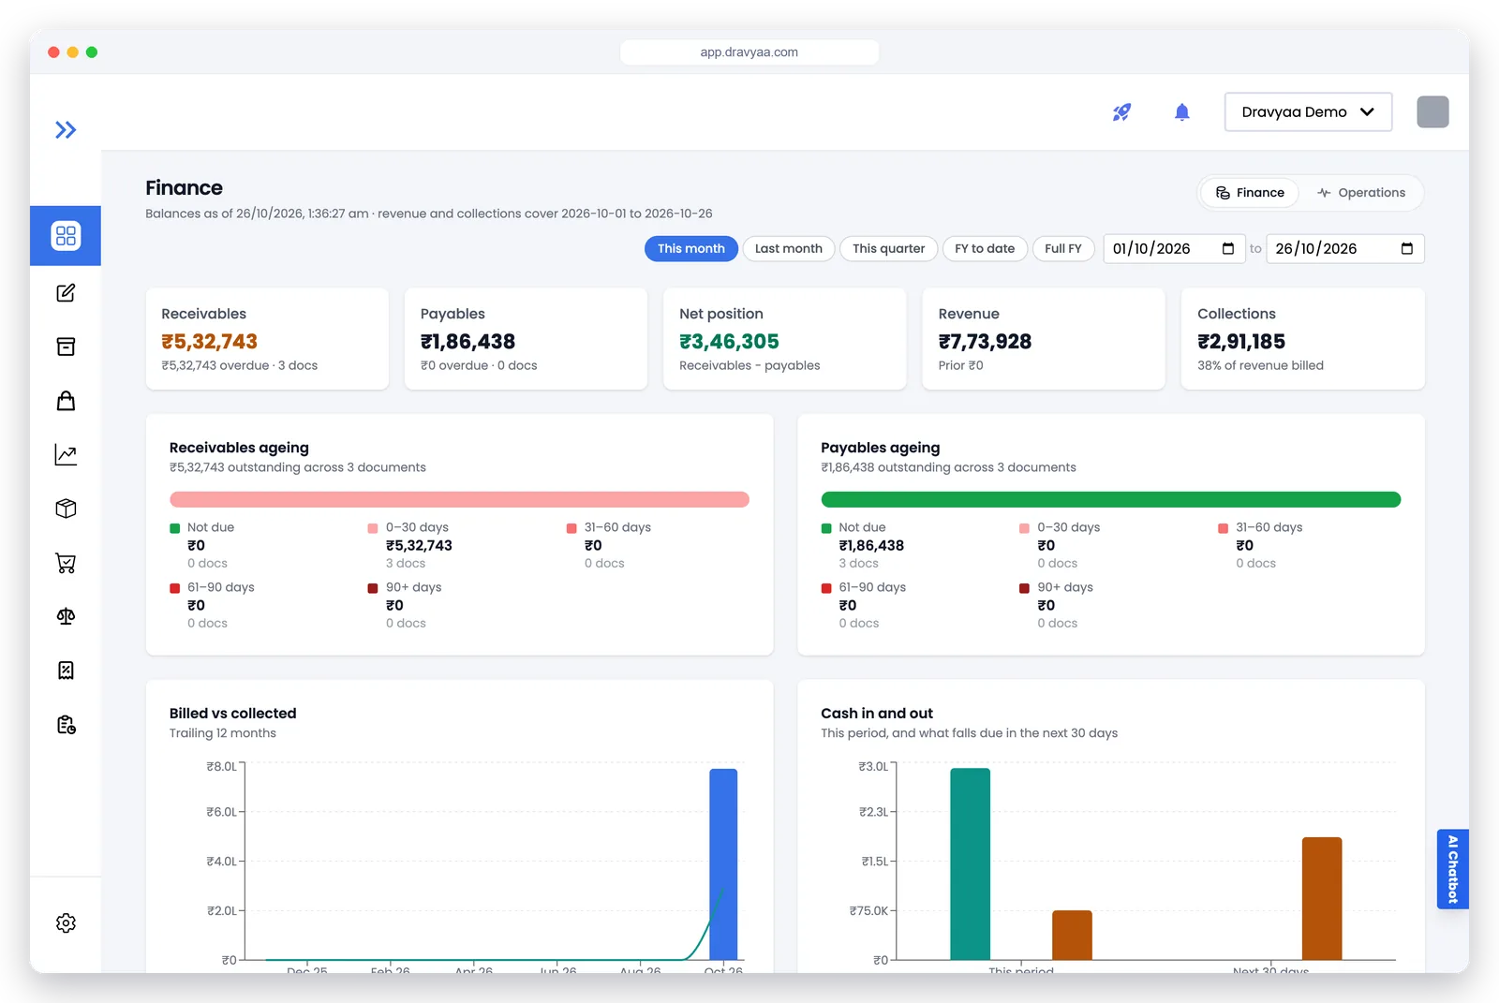This screenshot has width=1499, height=1003.
Task: Click the blue Oct 26 billed bar
Action: 723,864
